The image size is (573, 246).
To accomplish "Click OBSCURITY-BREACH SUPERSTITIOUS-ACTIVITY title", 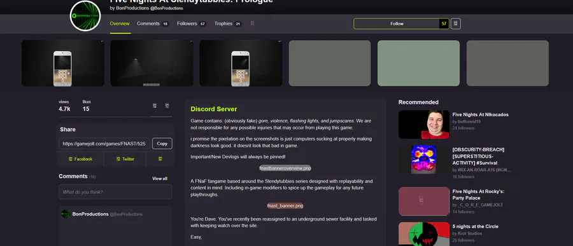I will click(x=478, y=156).
